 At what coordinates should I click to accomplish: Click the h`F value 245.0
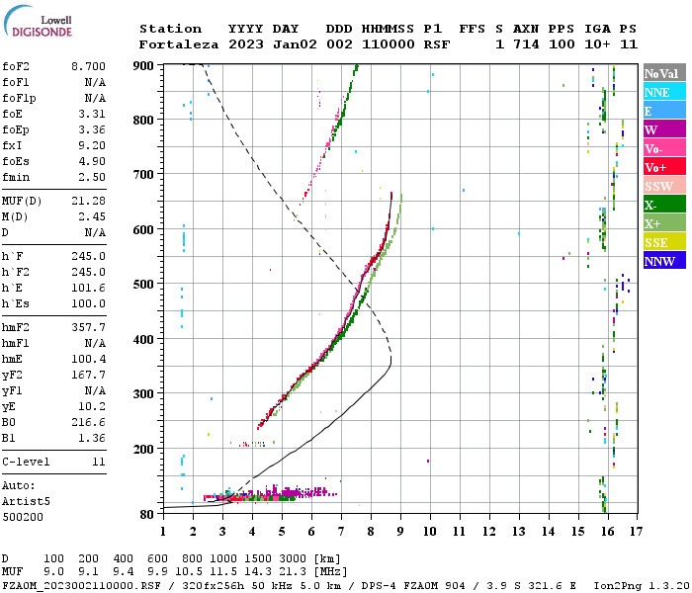click(x=88, y=256)
